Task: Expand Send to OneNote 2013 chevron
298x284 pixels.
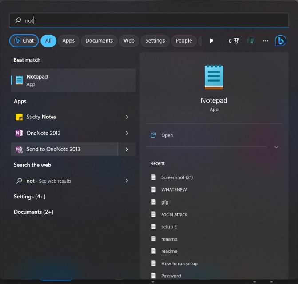Action: (127, 150)
